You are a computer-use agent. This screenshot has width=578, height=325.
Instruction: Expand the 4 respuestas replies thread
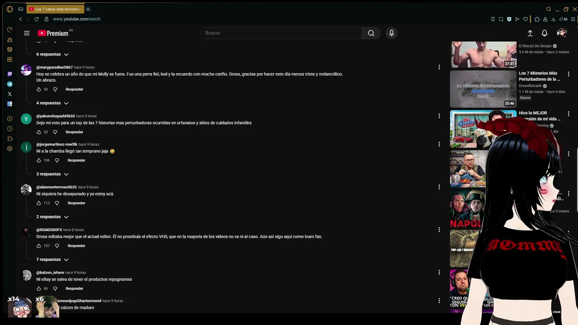tap(52, 103)
